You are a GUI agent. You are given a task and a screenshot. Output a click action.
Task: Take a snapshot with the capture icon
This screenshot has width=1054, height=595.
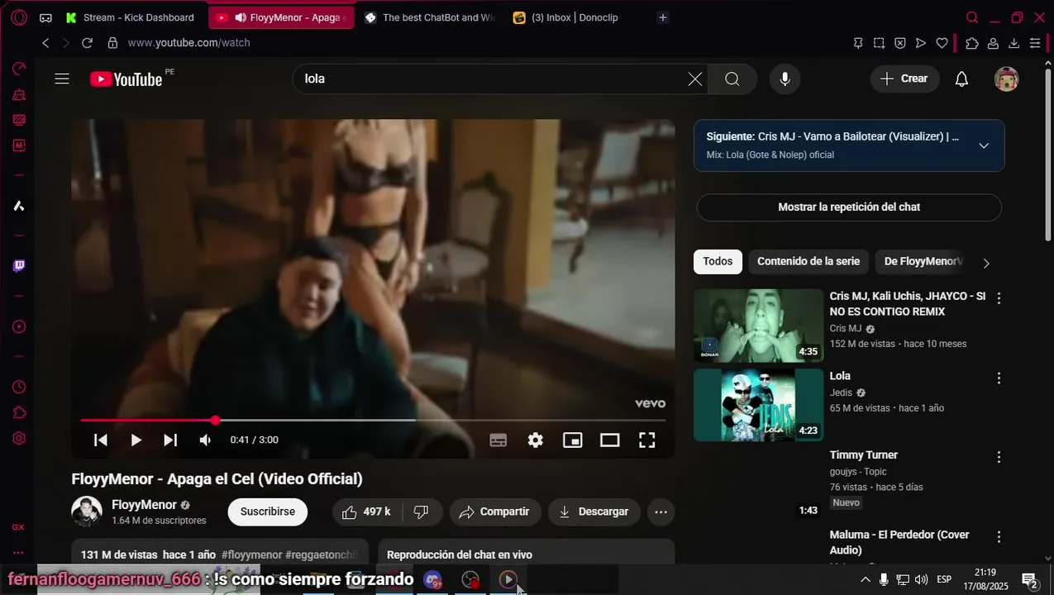[879, 43]
